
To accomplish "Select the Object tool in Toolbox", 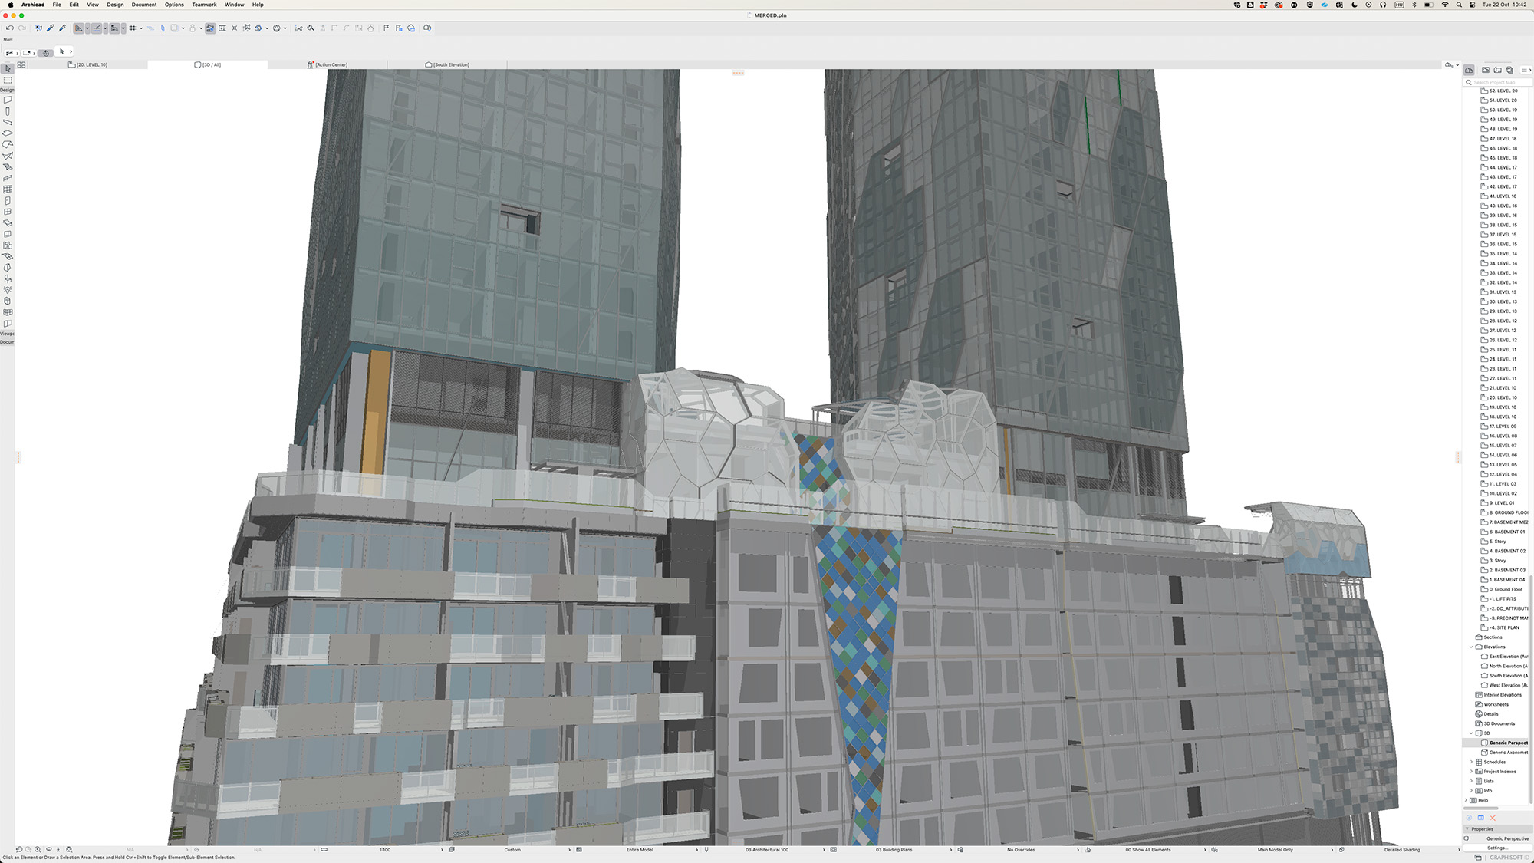I will coord(8,279).
